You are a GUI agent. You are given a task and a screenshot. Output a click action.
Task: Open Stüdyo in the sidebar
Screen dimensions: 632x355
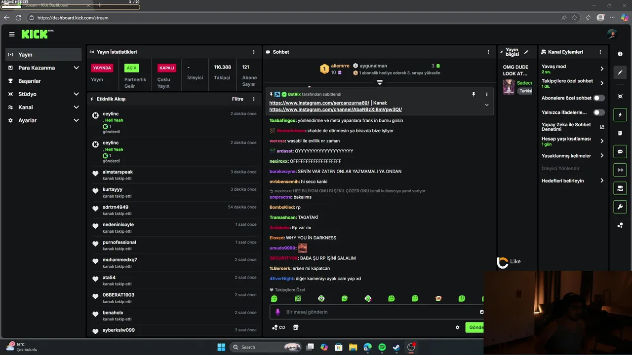pyautogui.click(x=43, y=94)
